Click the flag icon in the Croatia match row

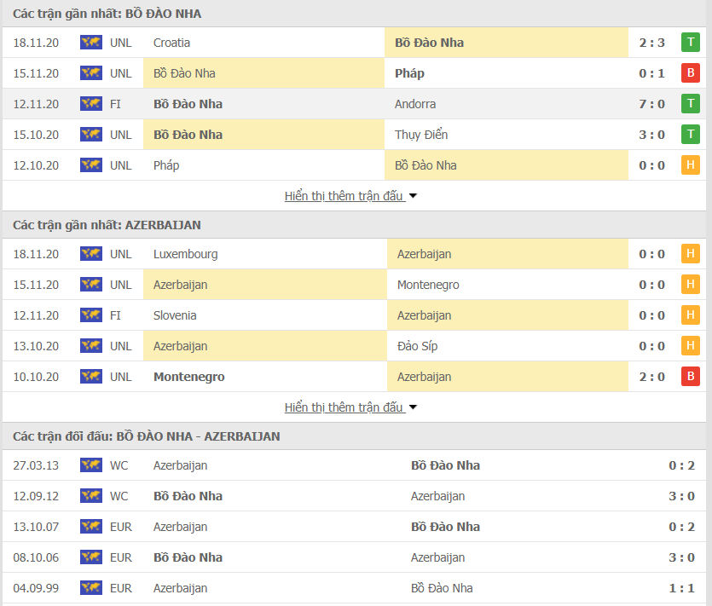90,42
